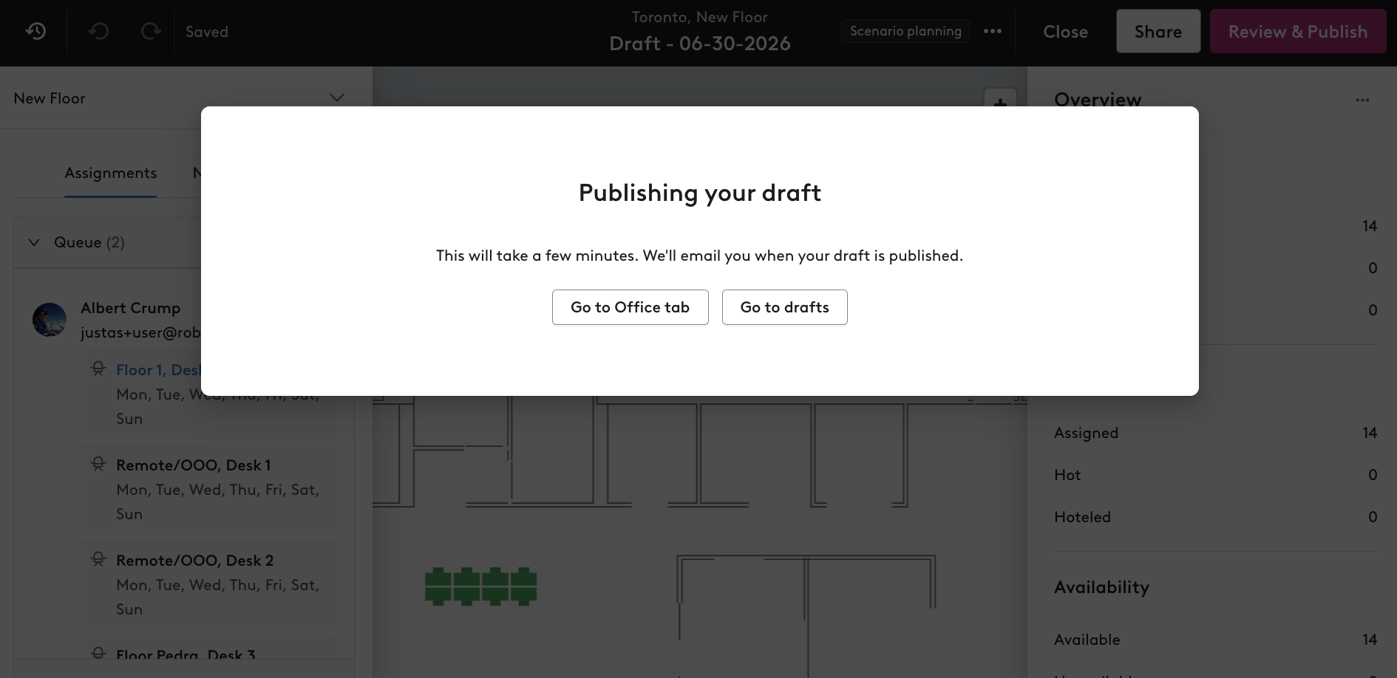The height and width of the screenshot is (678, 1397).
Task: Click Review & Publish button
Action: (1298, 31)
